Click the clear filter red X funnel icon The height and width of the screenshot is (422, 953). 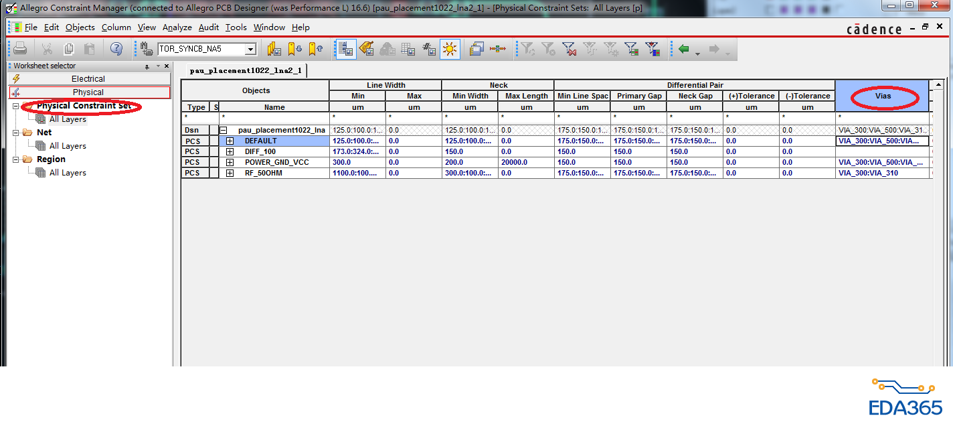570,49
